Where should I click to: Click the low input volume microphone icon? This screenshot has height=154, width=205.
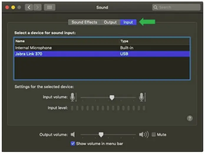(x=73, y=97)
